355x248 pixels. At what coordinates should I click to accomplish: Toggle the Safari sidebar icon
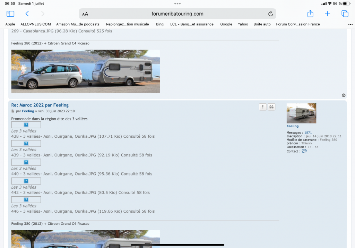click(10, 14)
